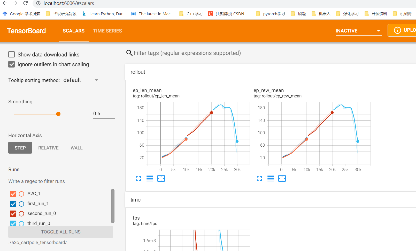
Task: Collapse the time section header
Action: click(271, 200)
